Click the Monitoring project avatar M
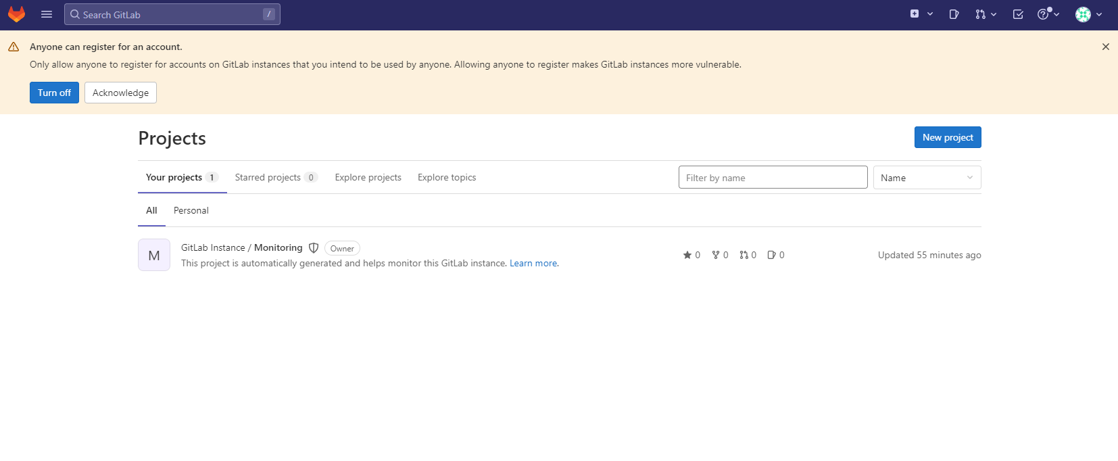This screenshot has width=1118, height=461. [x=154, y=255]
